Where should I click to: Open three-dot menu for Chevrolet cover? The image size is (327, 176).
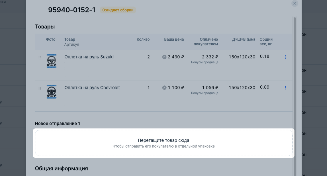click(x=285, y=88)
